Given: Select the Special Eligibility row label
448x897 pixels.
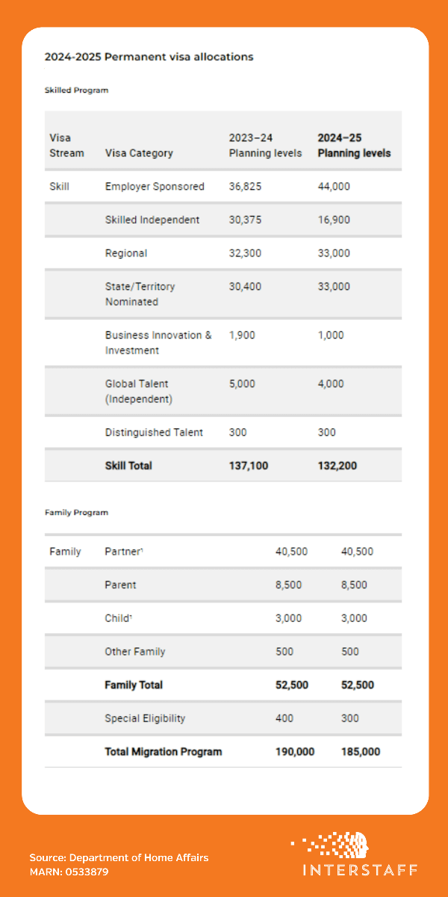Looking at the screenshot, I should pos(145,718).
